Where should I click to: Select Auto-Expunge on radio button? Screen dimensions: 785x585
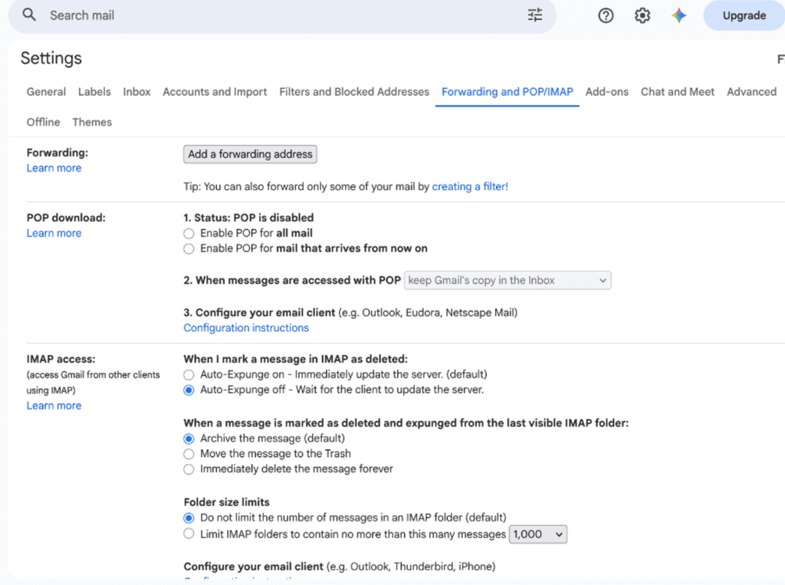[189, 375]
